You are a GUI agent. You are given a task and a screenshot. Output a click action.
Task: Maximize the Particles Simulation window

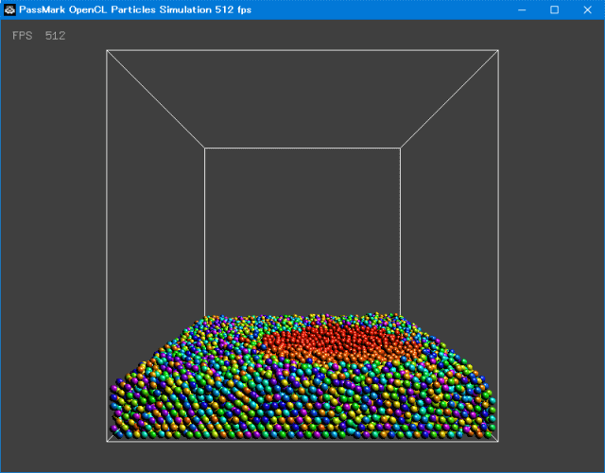(554, 9)
